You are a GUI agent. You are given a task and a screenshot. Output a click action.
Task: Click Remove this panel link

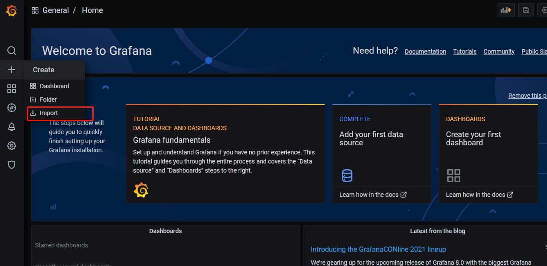pos(527,96)
